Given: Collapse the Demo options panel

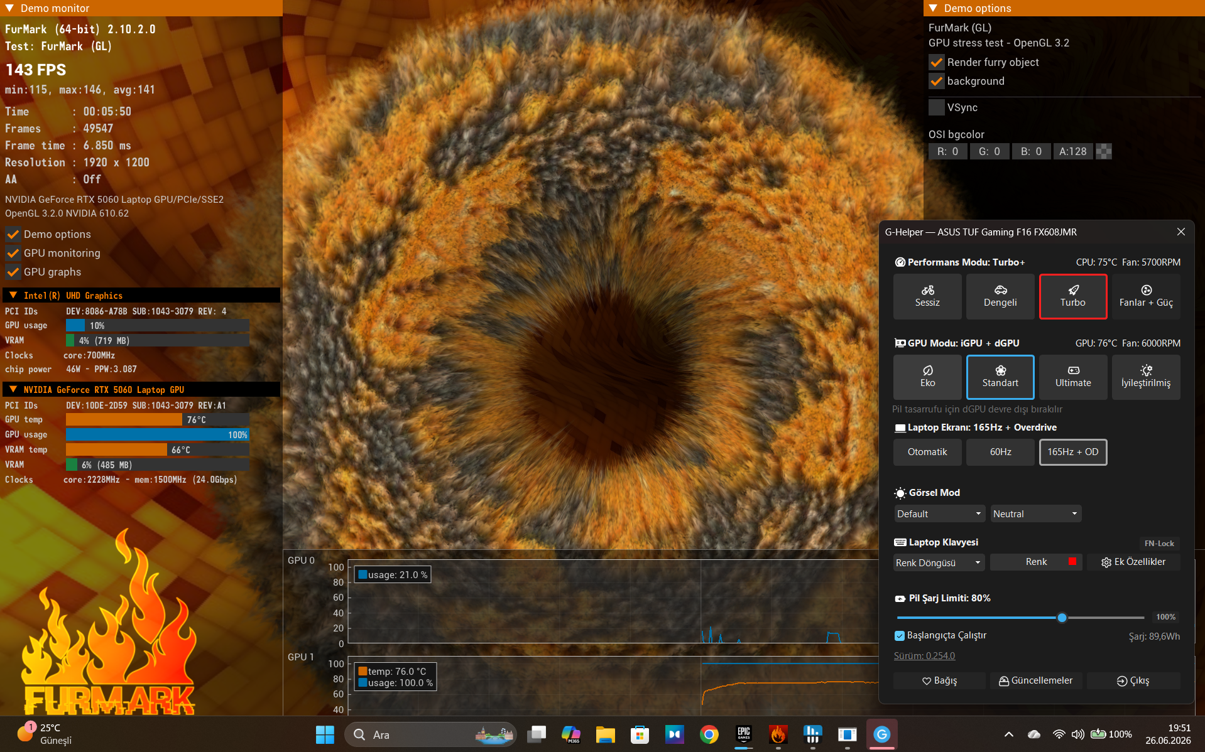Looking at the screenshot, I should point(933,8).
